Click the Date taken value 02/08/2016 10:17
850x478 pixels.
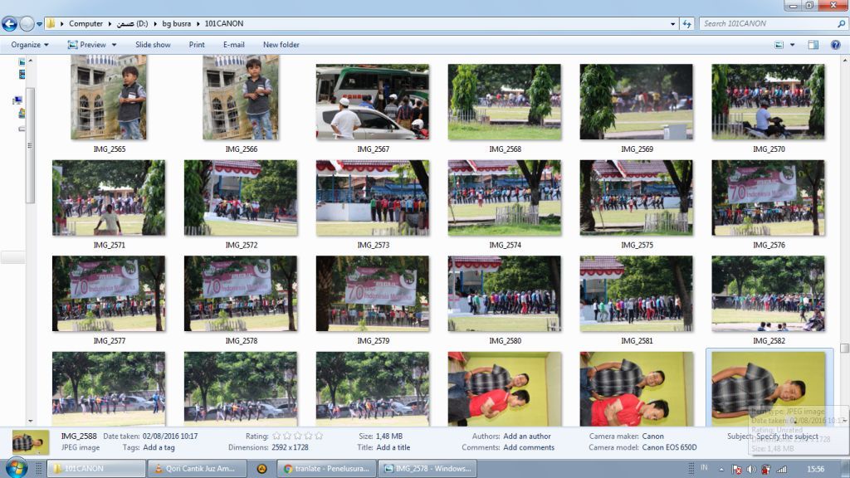click(170, 437)
